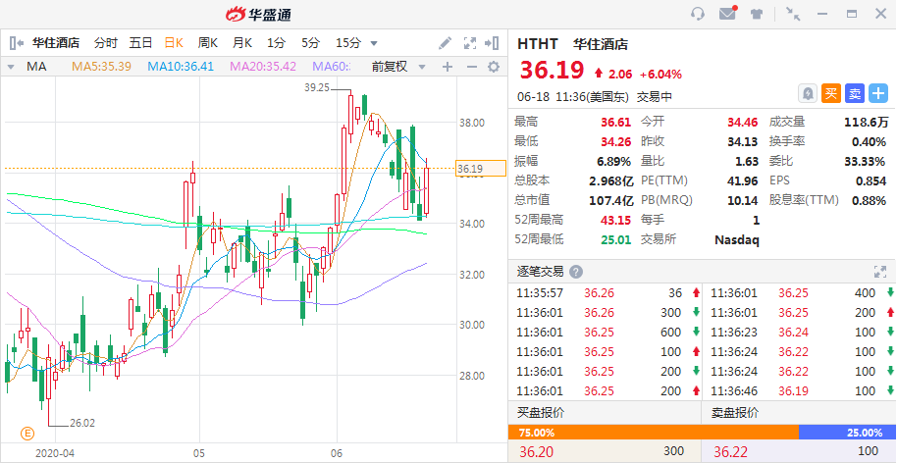Click the earnings E marker on chart
The height and width of the screenshot is (463, 897).
coord(26,434)
